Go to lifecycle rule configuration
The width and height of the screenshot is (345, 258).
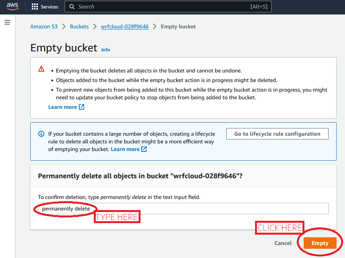277,134
